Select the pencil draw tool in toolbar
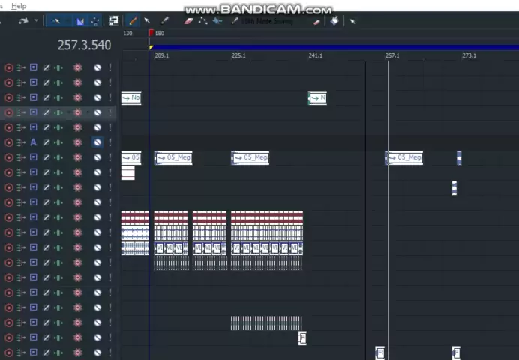Viewport: 519px width, 360px height. (133, 21)
